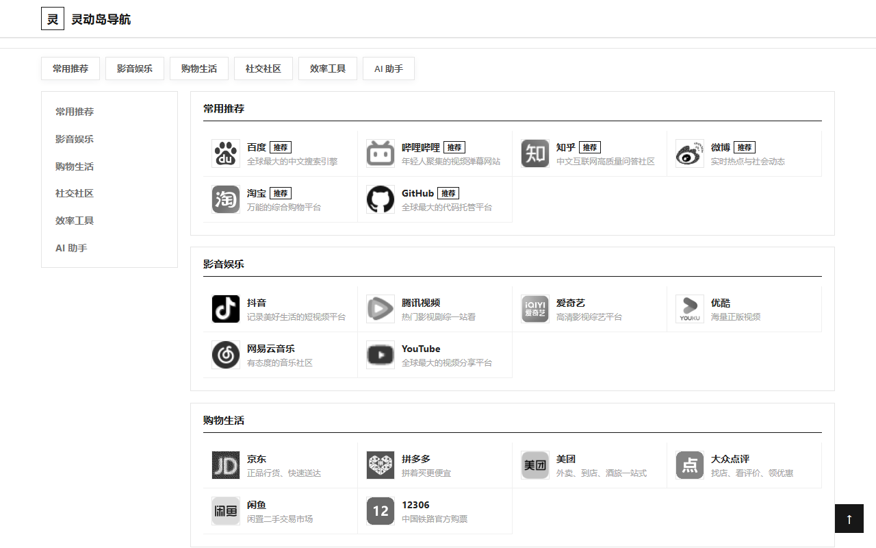Open the Baidu paw logo icon
This screenshot has width=876, height=548.
226,153
